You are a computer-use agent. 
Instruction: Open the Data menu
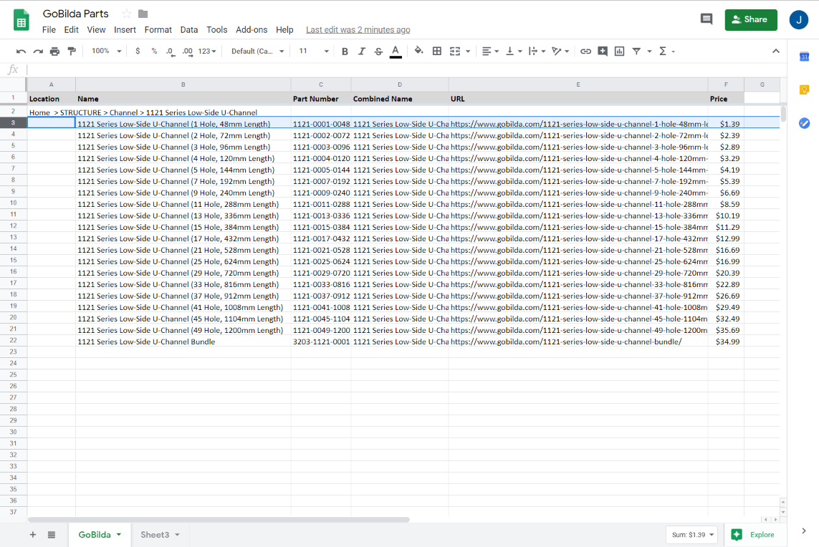point(189,30)
